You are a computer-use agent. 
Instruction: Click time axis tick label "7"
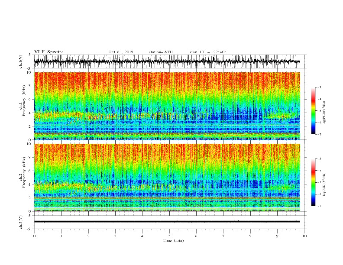223,236
